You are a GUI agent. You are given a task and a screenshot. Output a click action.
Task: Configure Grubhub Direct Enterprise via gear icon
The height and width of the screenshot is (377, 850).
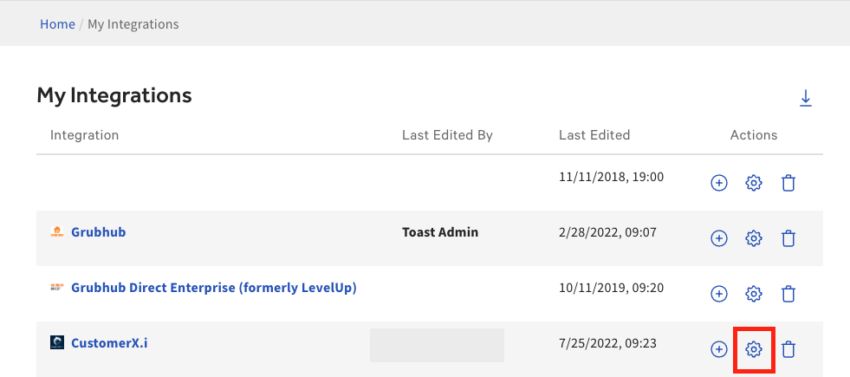(754, 294)
